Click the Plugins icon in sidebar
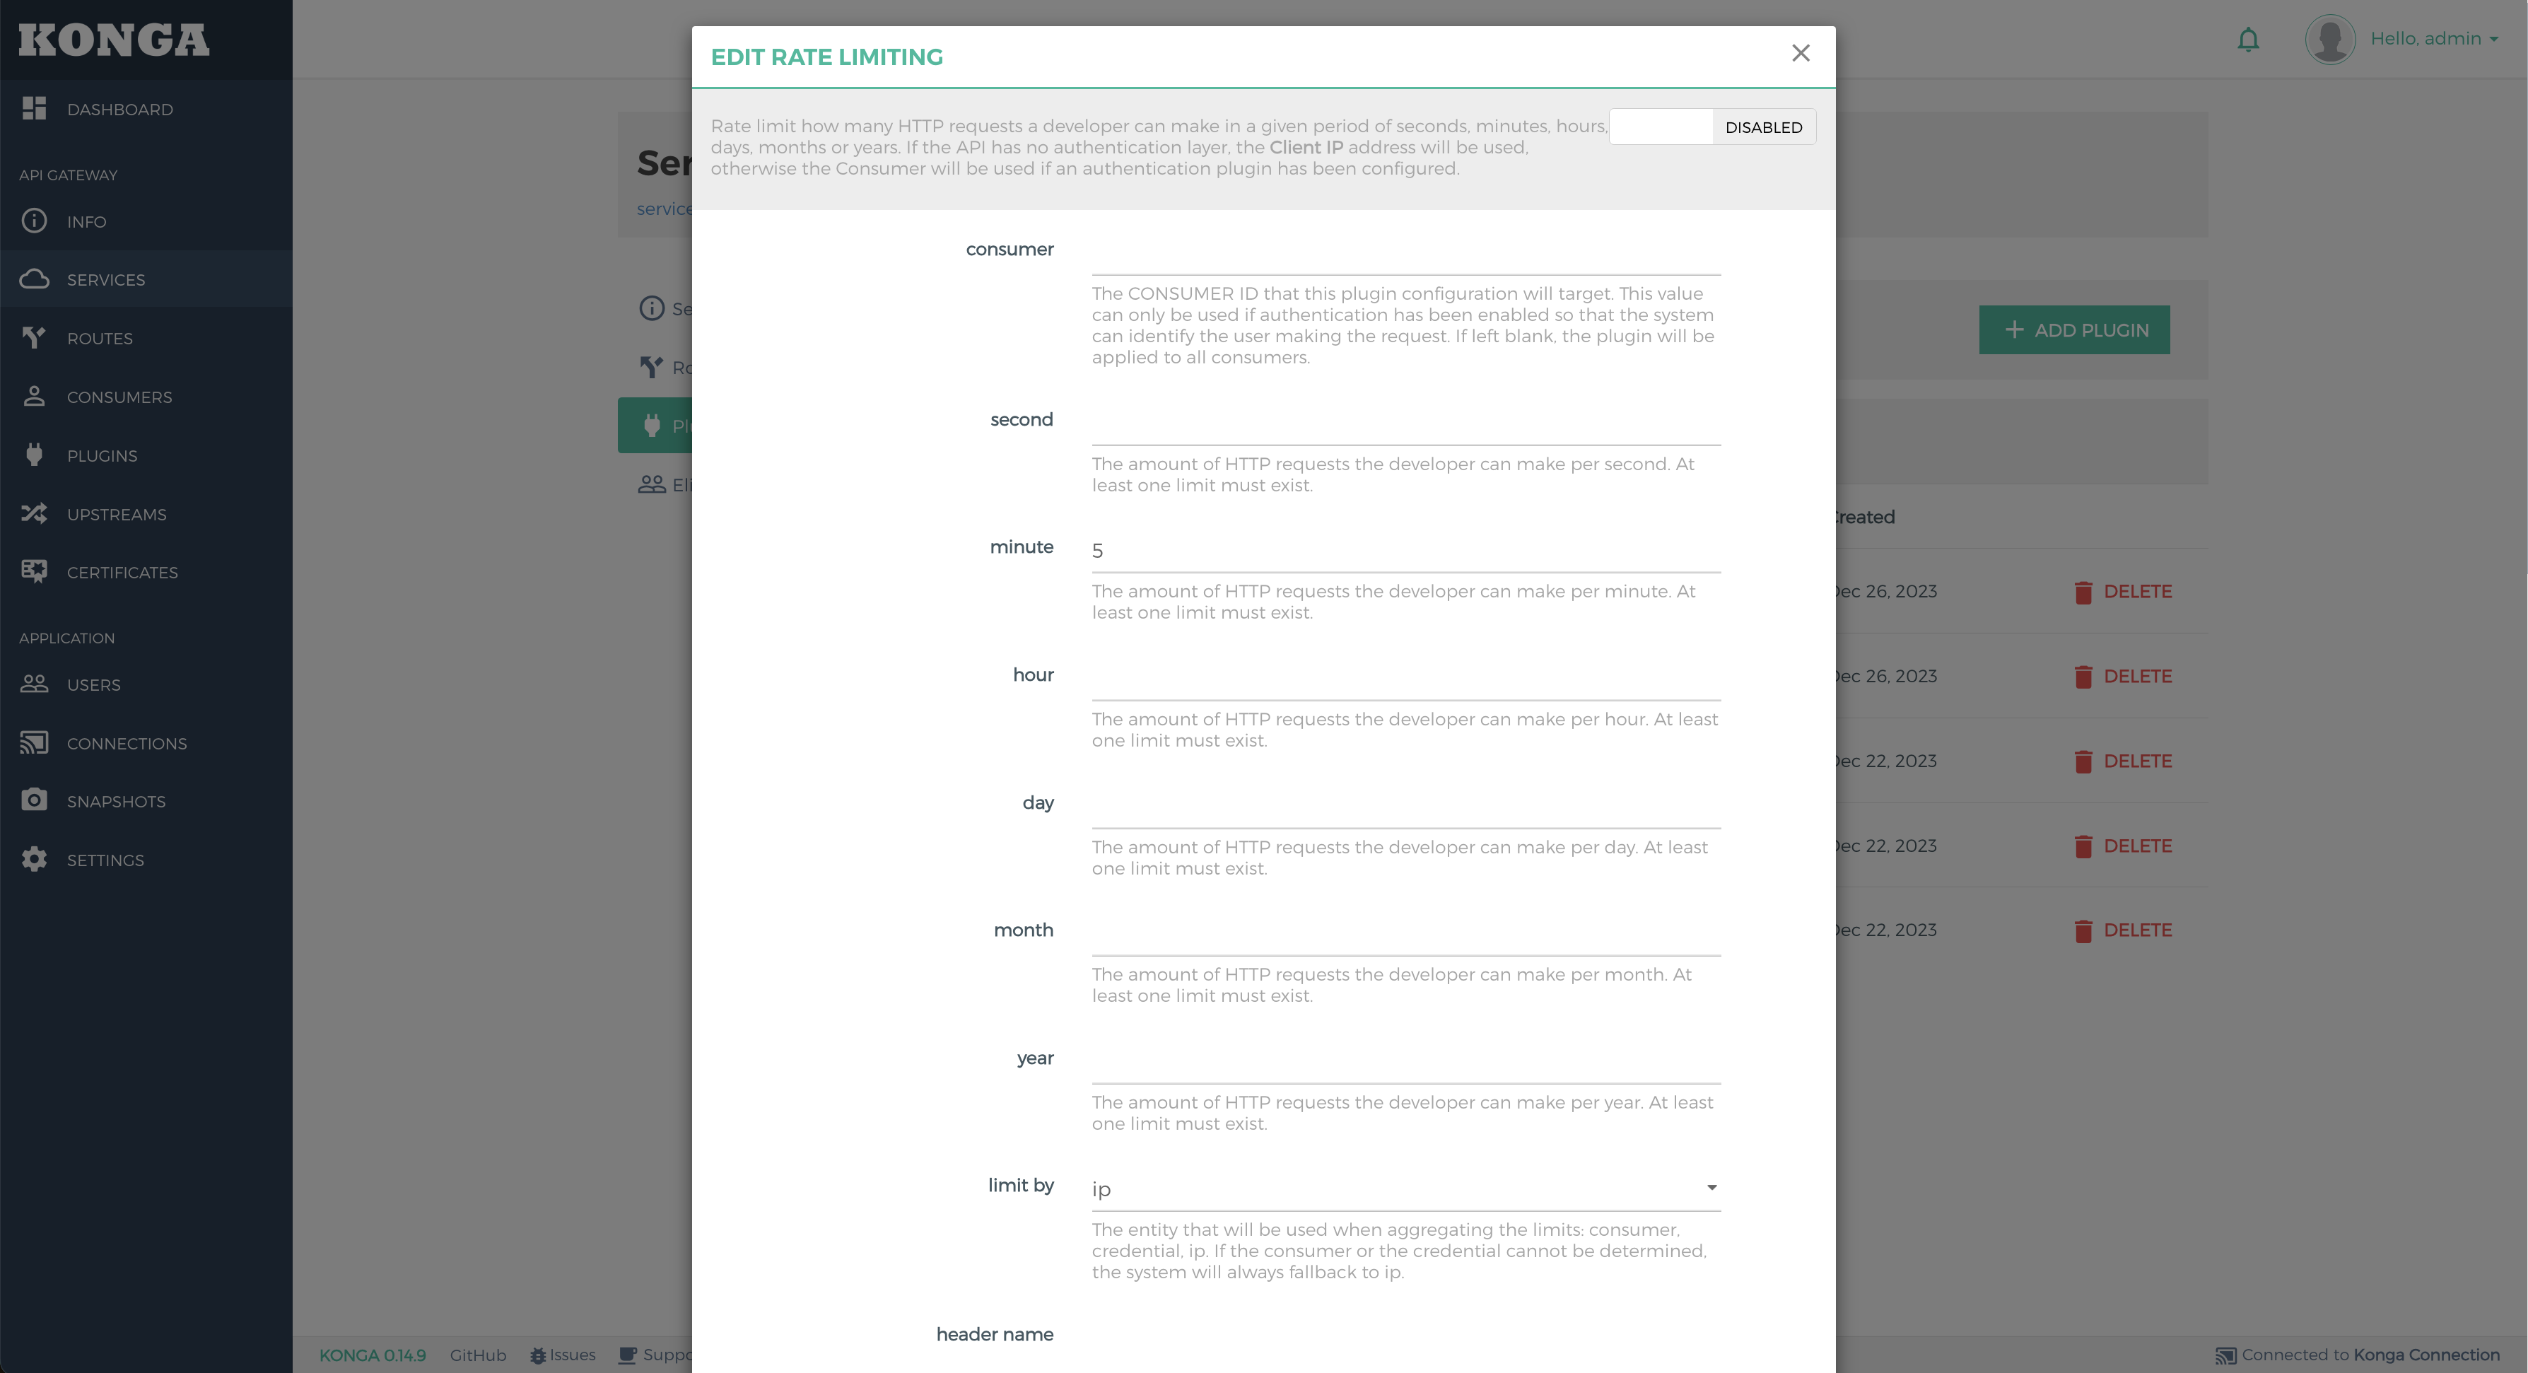Image resolution: width=2528 pixels, height=1373 pixels. coord(34,455)
